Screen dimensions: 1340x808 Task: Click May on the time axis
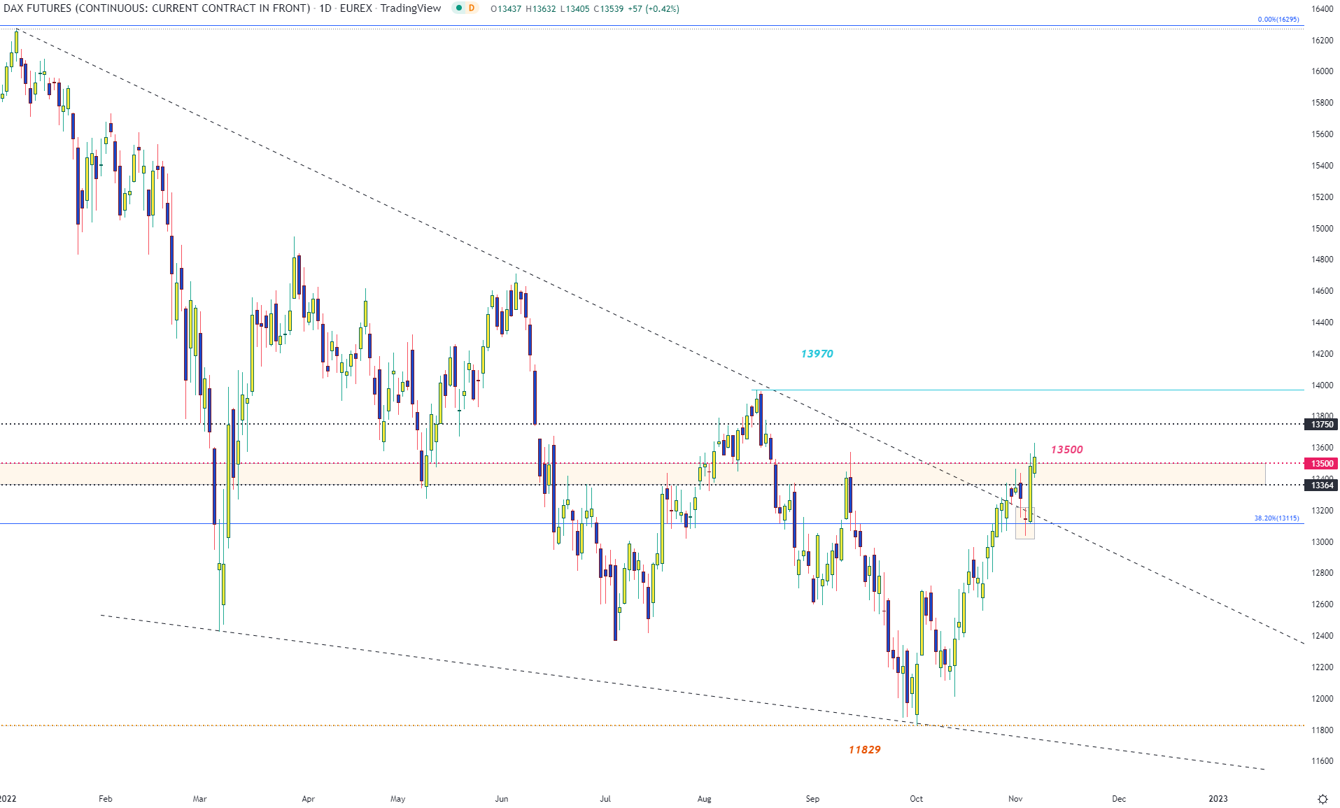point(398,799)
